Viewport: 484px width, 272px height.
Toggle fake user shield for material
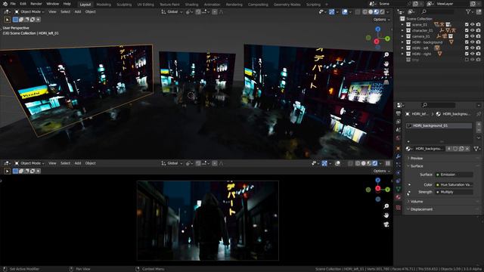coord(455,149)
